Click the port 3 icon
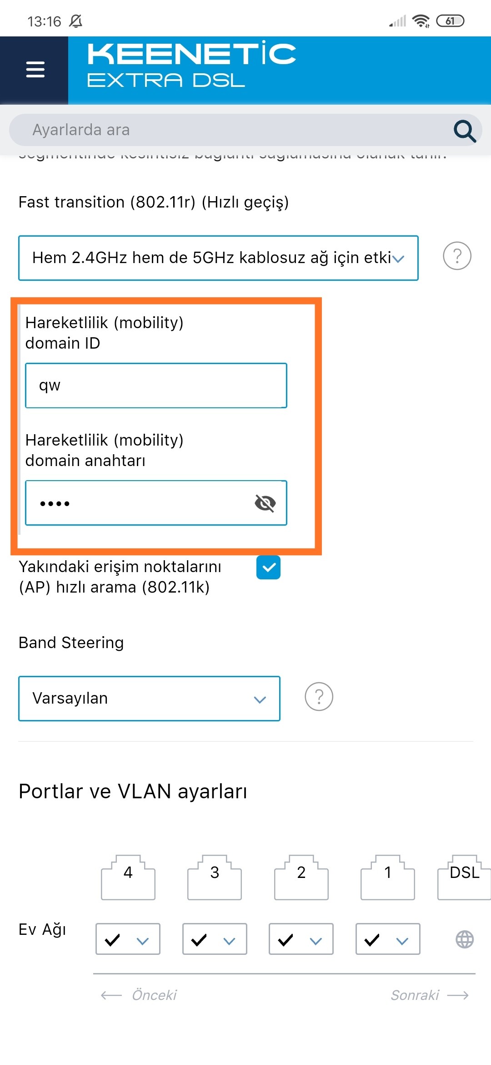Screen dimensions: 491x1065 click(x=215, y=877)
